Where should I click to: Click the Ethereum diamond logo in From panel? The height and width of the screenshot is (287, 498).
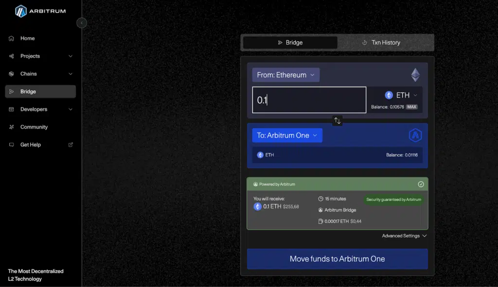pos(415,75)
